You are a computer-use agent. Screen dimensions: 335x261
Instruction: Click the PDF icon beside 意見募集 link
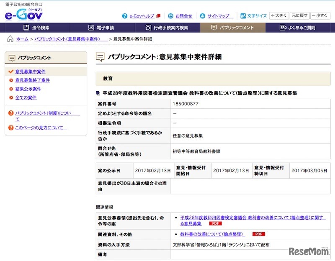click(x=215, y=224)
